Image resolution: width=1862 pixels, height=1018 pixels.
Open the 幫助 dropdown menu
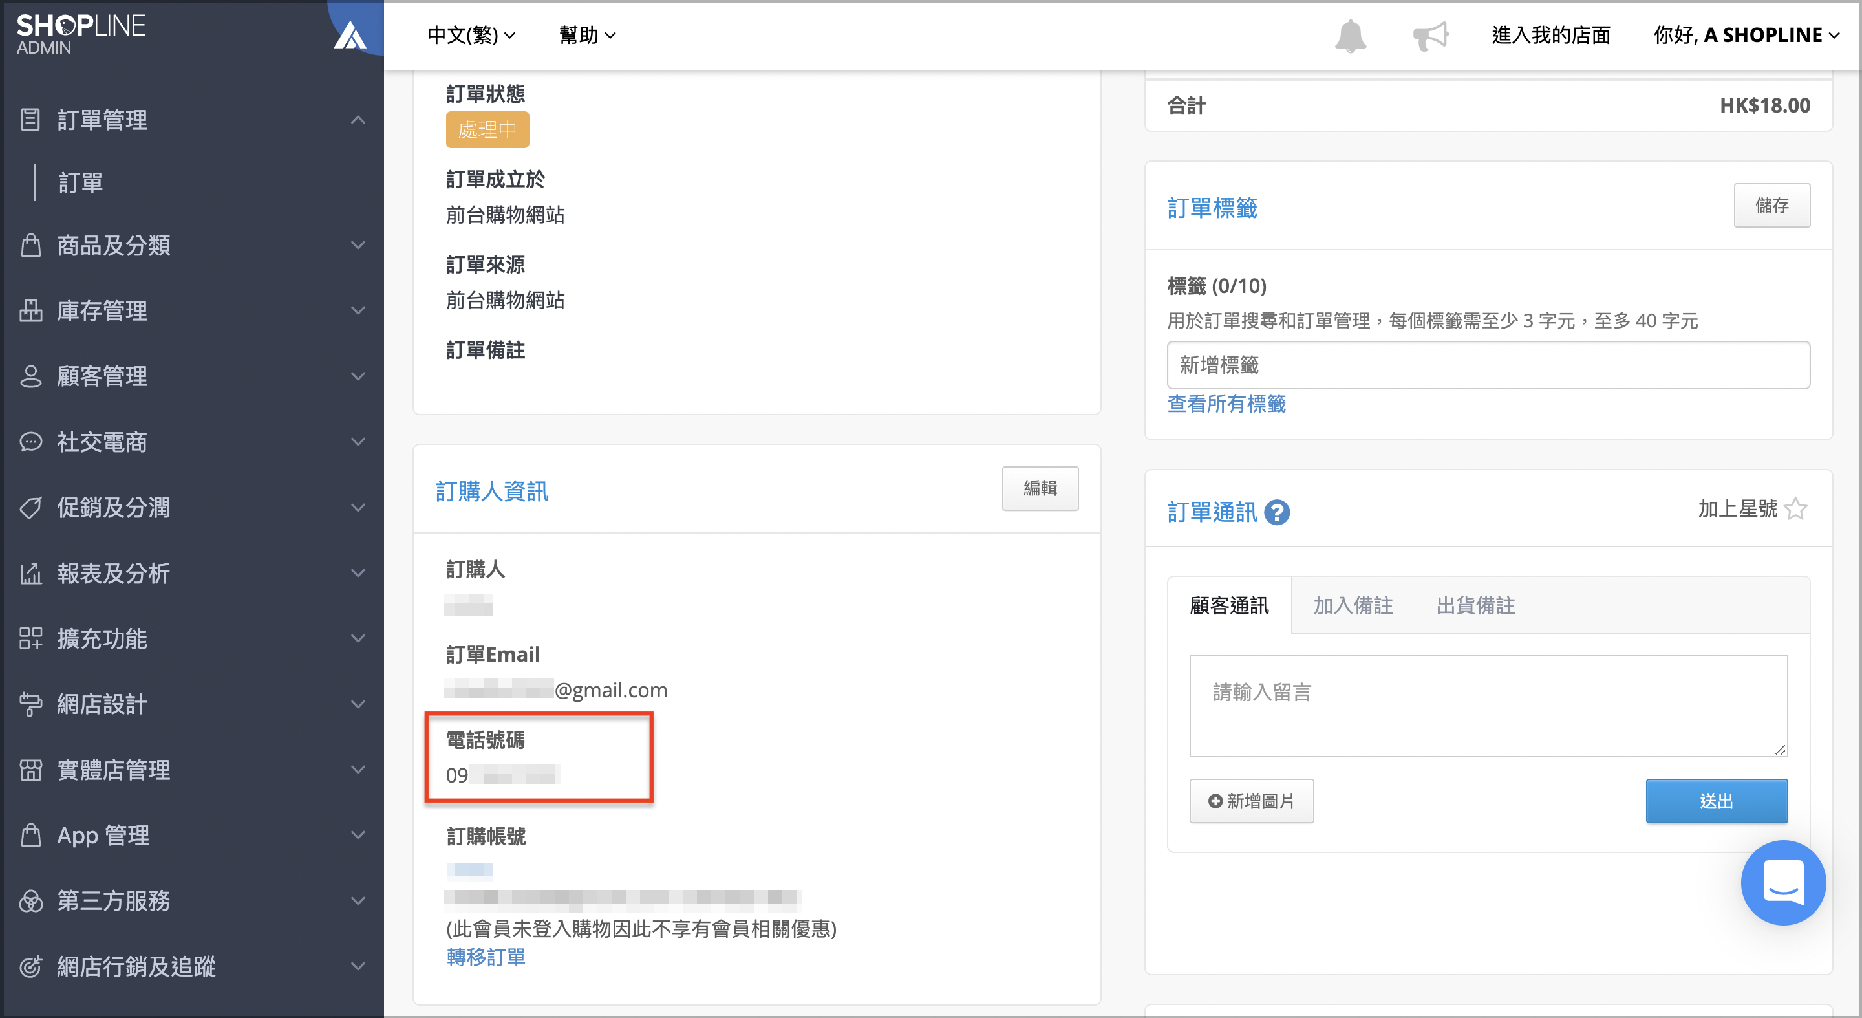tap(587, 35)
